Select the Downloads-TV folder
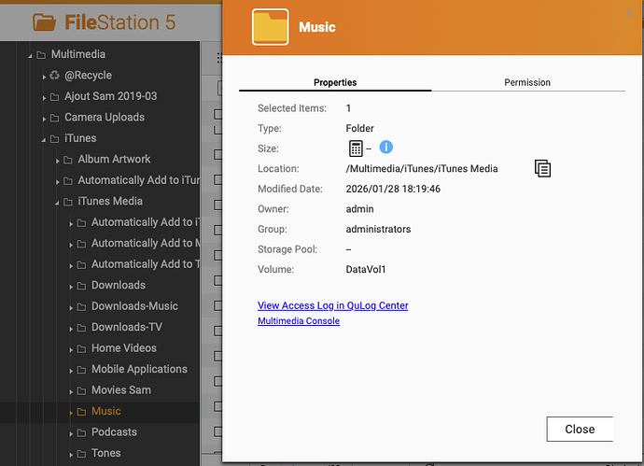The height and width of the screenshot is (466, 644). point(127,327)
